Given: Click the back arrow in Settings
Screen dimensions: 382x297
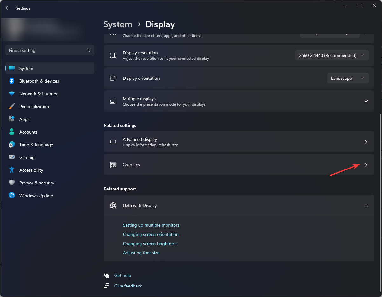Looking at the screenshot, I should click(8, 8).
